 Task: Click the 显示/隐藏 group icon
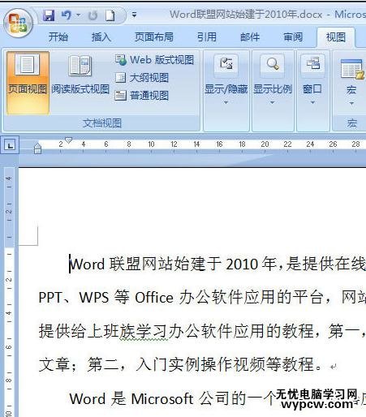(226, 65)
